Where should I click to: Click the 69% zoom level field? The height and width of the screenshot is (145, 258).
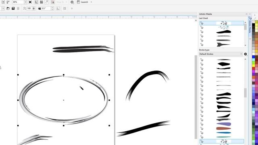(x=18, y=2)
